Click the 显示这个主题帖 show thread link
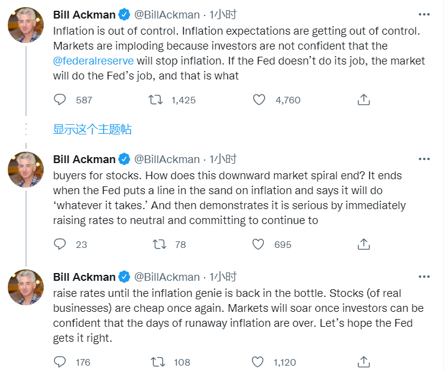This screenshot has width=447, height=371. [x=92, y=129]
